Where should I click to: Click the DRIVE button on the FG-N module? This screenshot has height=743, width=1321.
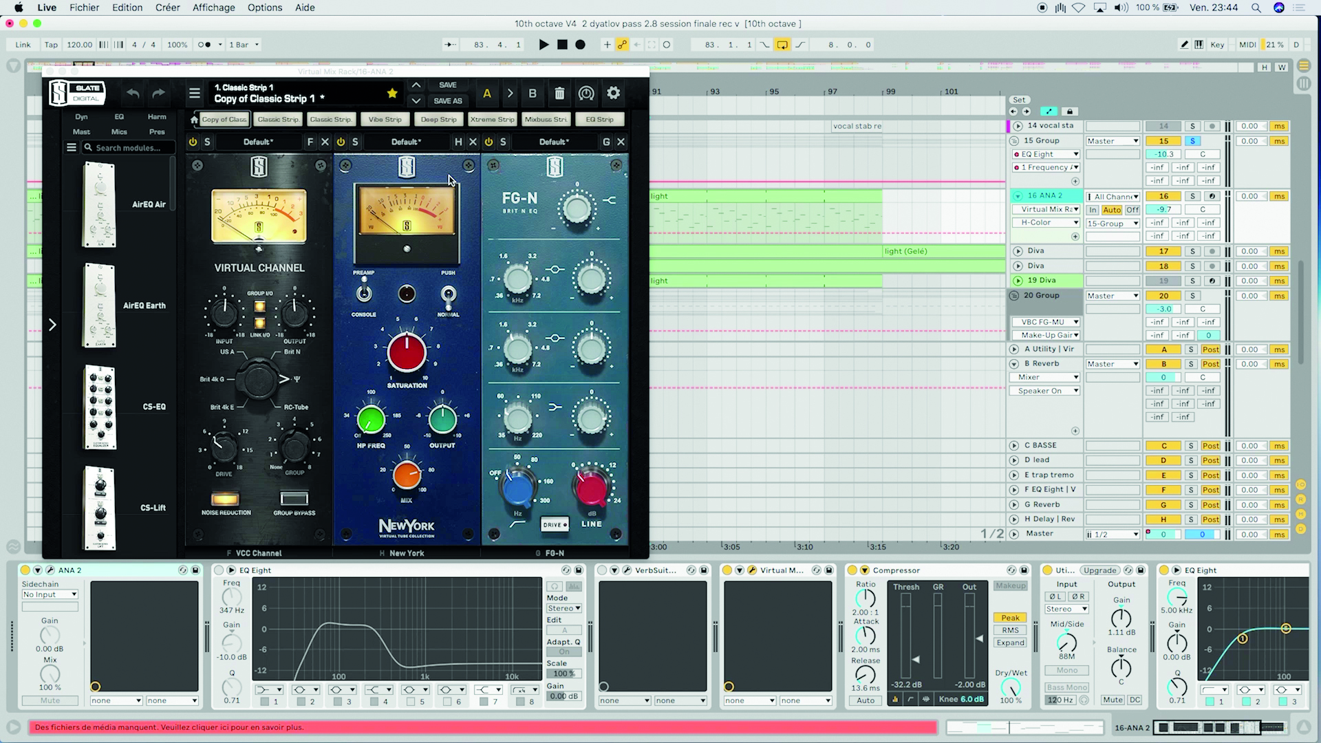[x=555, y=524]
